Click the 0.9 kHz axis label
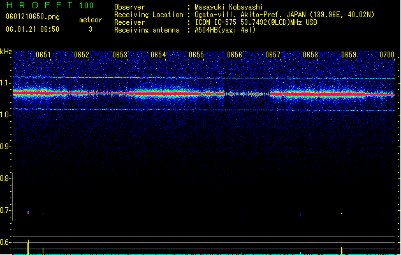This screenshot has height=255, width=401. pos(5,147)
